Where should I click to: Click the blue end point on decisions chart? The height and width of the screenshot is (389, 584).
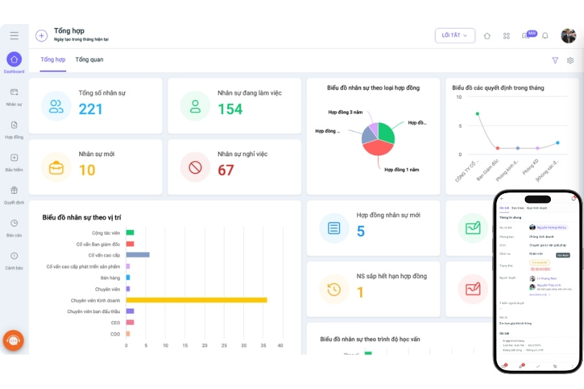click(557, 143)
